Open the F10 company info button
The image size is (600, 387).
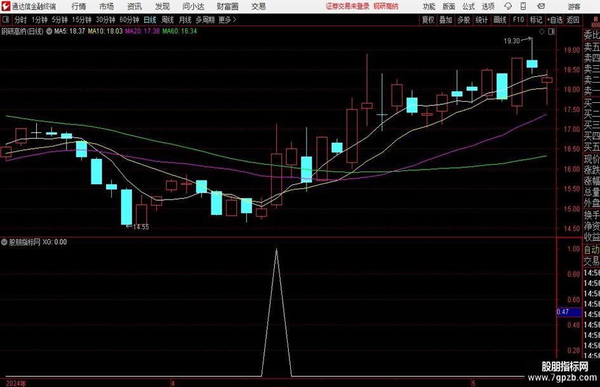(x=519, y=20)
